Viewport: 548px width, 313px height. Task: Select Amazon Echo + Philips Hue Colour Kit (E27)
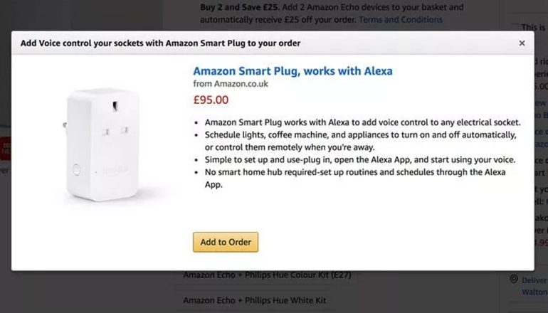(267, 275)
